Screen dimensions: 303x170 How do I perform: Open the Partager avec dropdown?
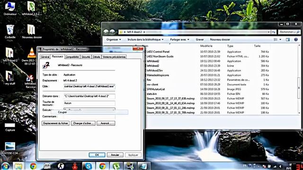pos(179,40)
